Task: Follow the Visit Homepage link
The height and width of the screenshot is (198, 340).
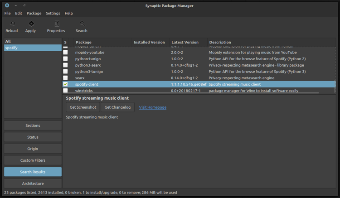Action: pos(153,107)
